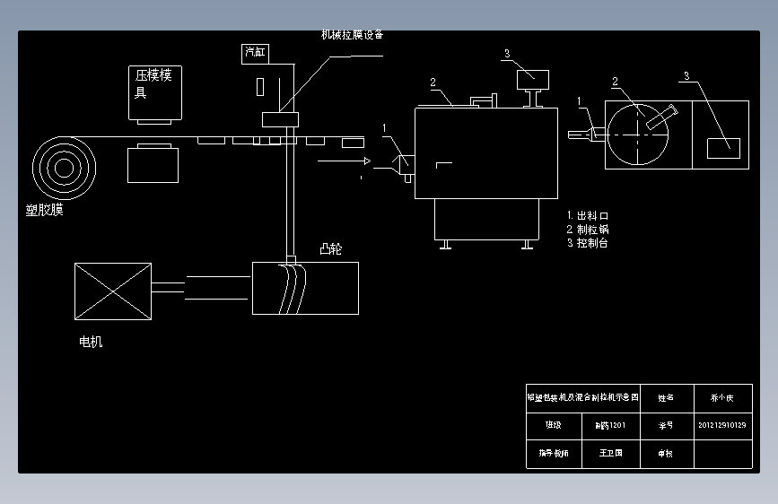The image size is (778, 504).
Task: Click the 姓名 cell in title block
Action: coord(667,398)
